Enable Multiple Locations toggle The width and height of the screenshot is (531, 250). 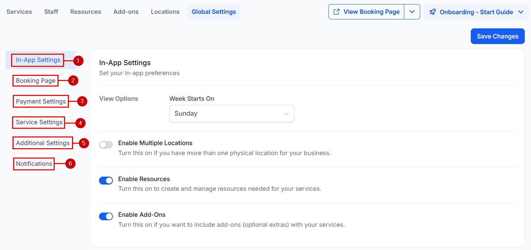pyautogui.click(x=106, y=144)
